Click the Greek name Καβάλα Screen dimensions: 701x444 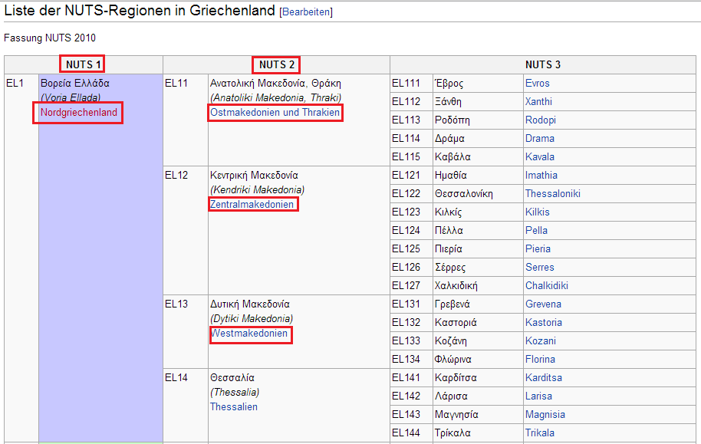coord(453,157)
